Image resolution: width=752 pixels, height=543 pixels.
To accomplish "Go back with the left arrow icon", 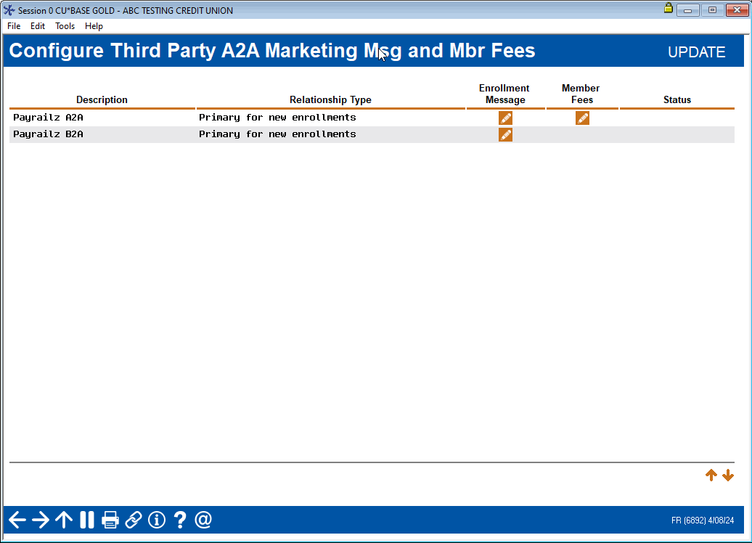I will point(17,520).
